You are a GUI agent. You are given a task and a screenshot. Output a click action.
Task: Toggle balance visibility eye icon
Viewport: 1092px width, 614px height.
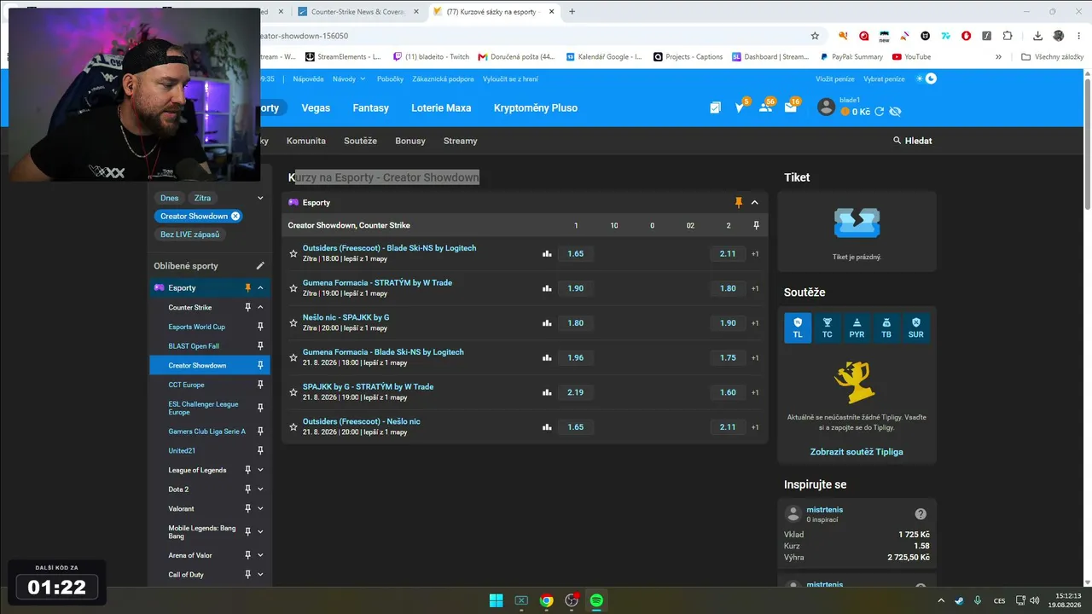click(x=895, y=112)
